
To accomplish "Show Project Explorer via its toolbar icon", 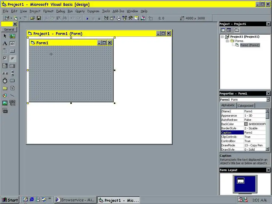I will [x=106, y=18].
